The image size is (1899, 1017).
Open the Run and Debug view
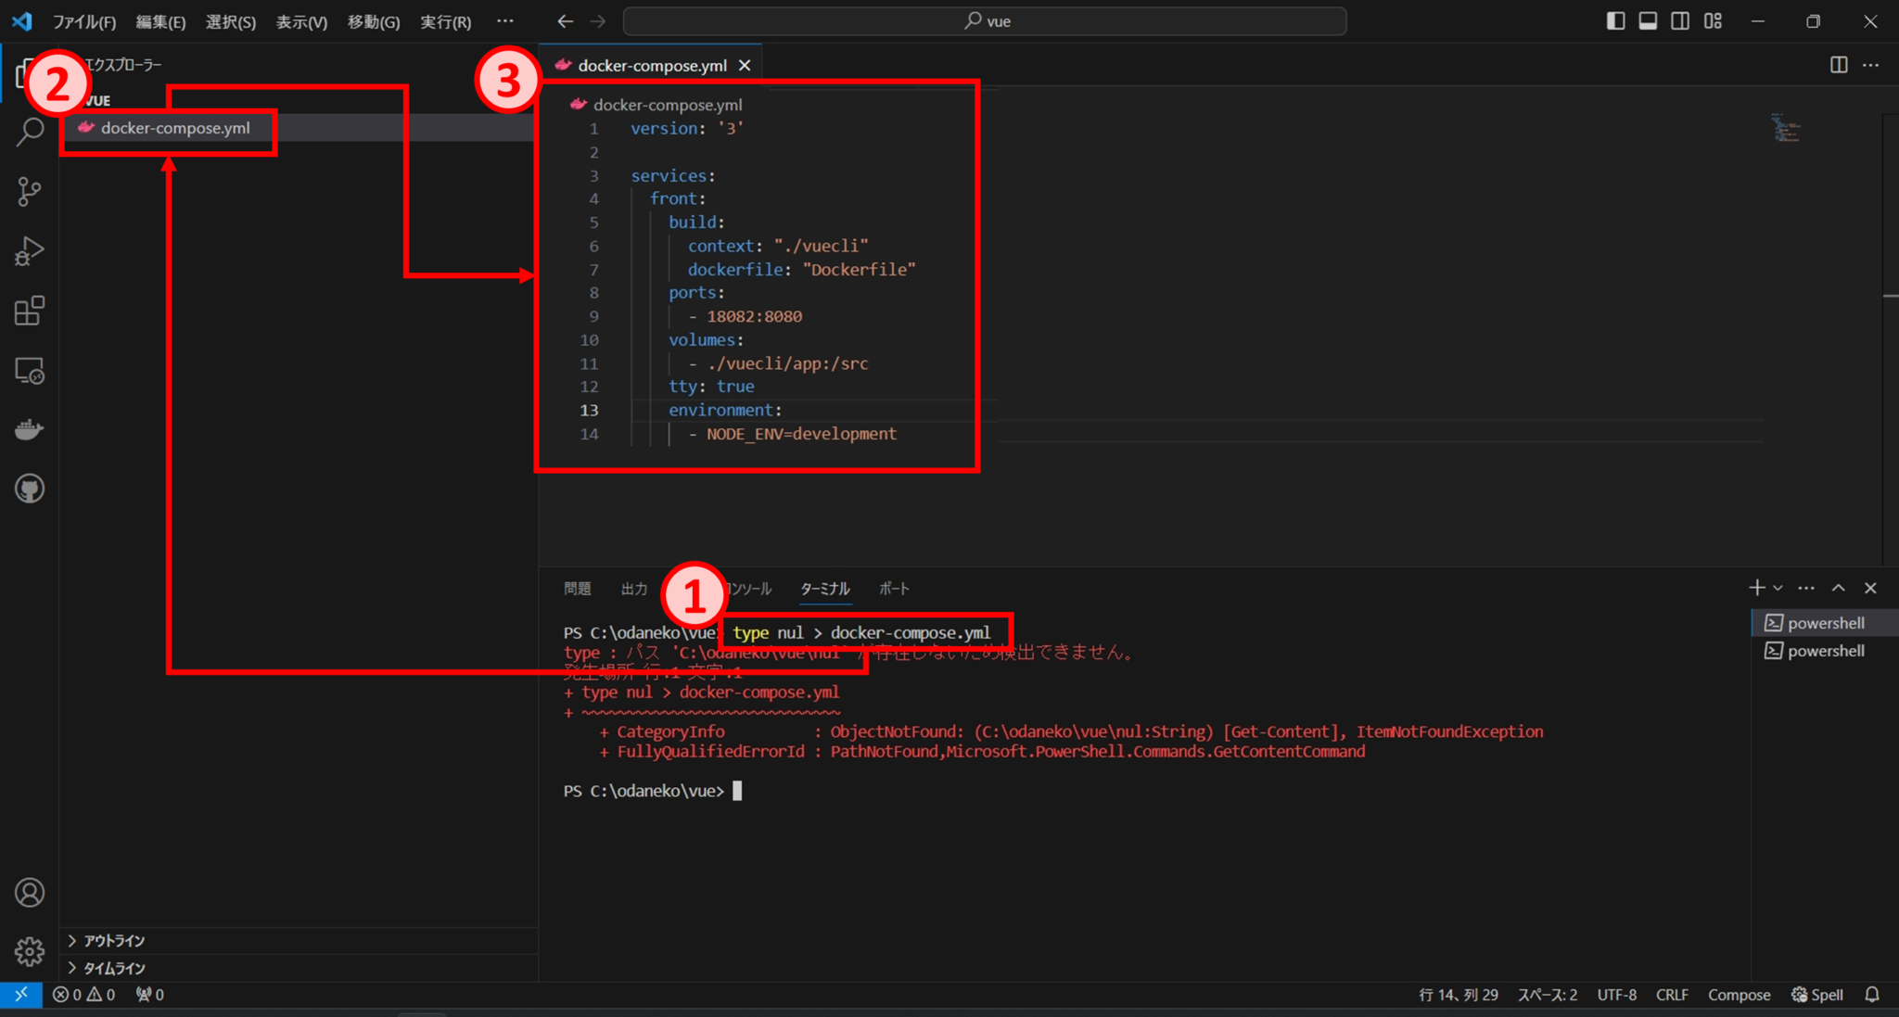(x=29, y=250)
